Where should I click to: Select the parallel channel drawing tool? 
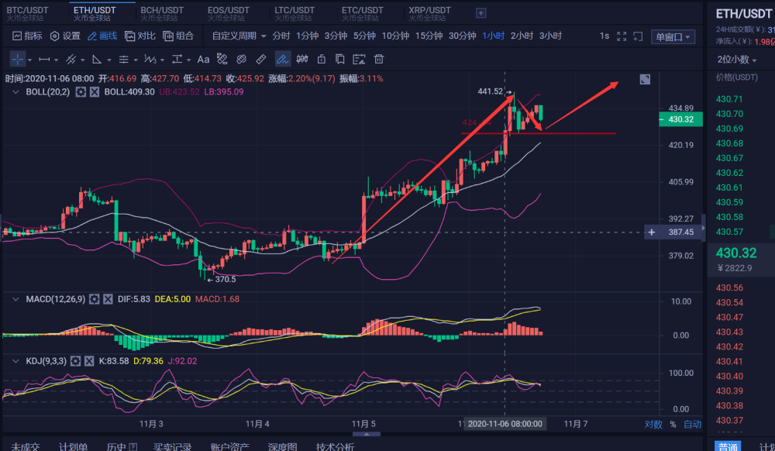71,59
